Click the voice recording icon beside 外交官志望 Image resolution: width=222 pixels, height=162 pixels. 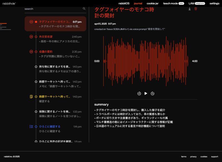coord(31,37)
